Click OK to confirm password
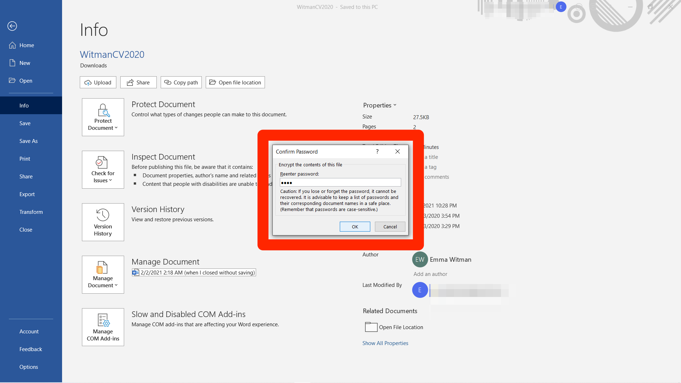 coord(355,226)
